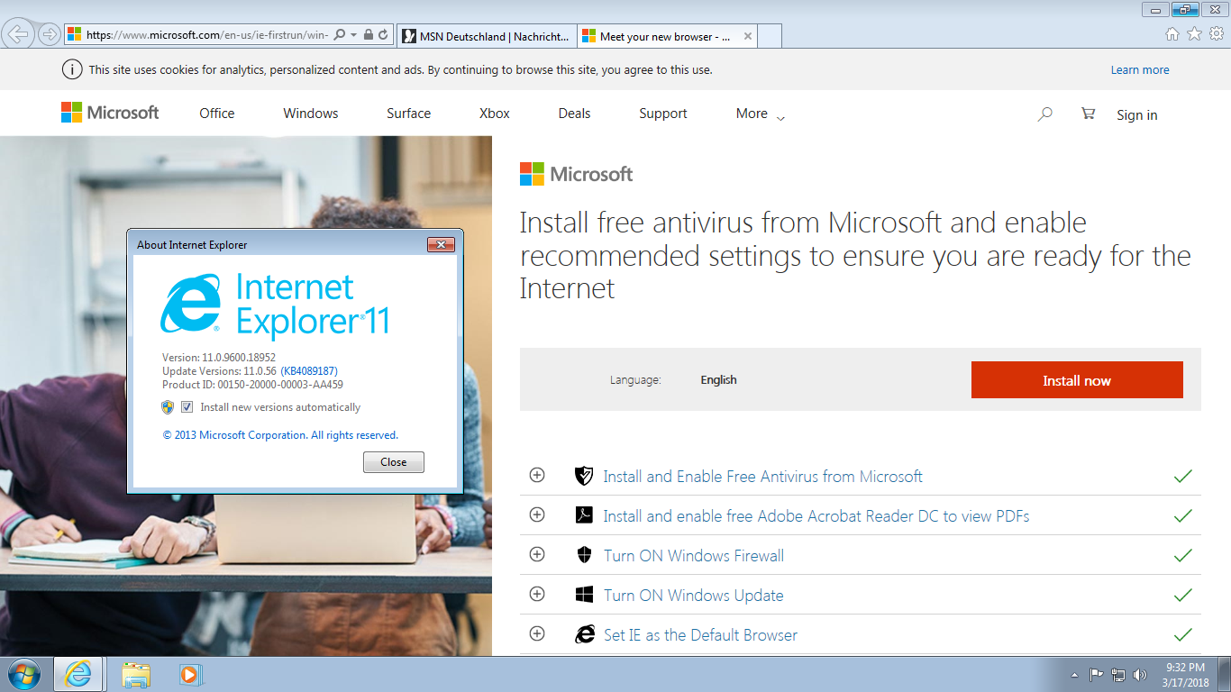
Task: Expand the Adobe Acrobat Reader DC row
Action: tap(537, 514)
